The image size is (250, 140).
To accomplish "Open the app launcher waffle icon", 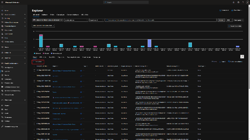I will pyautogui.click(x=2, y=2).
